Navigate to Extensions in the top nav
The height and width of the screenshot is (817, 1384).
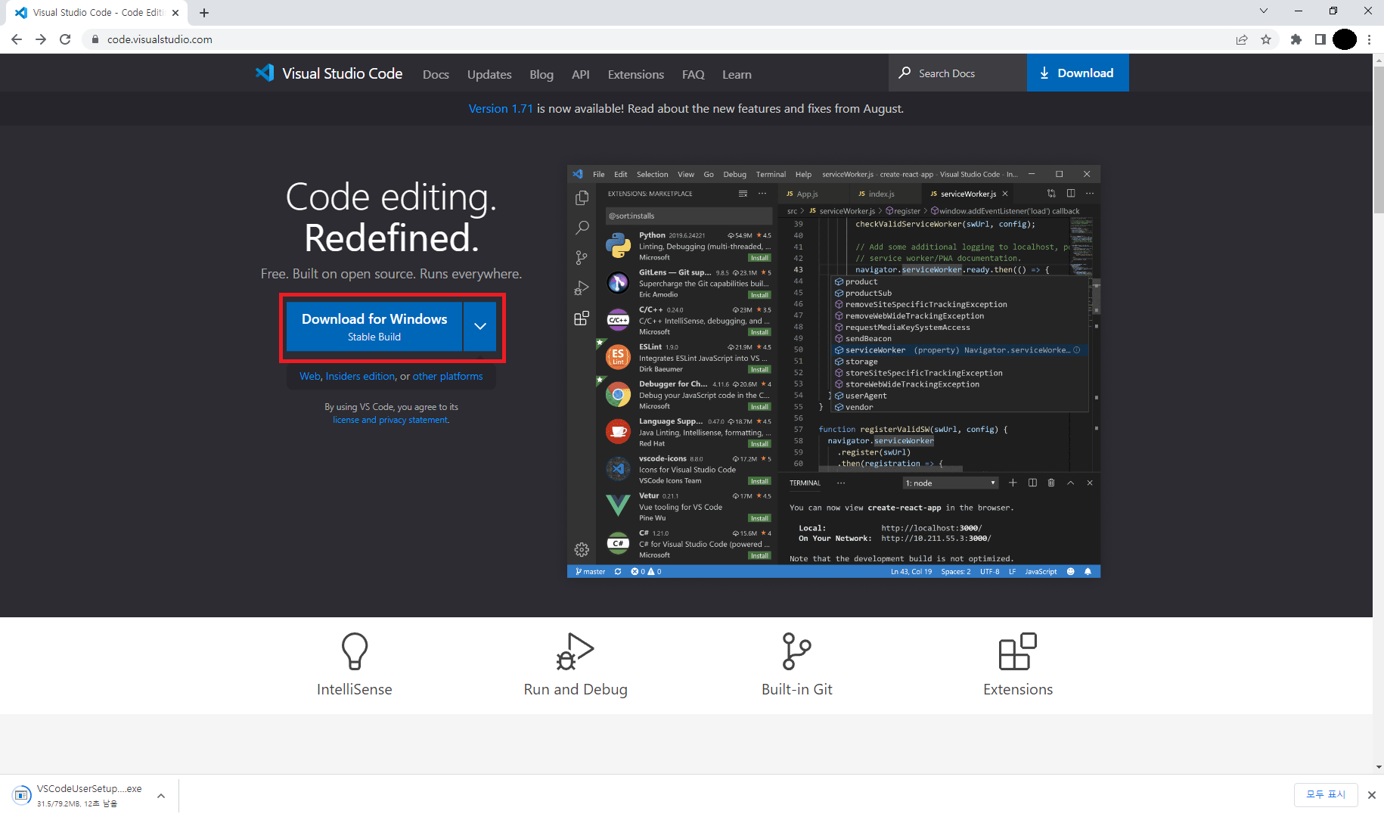pos(636,74)
